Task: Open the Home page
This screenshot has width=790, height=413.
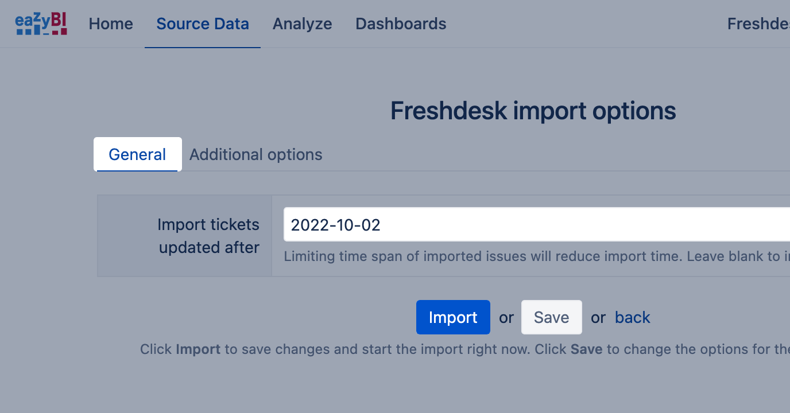Action: [x=111, y=24]
